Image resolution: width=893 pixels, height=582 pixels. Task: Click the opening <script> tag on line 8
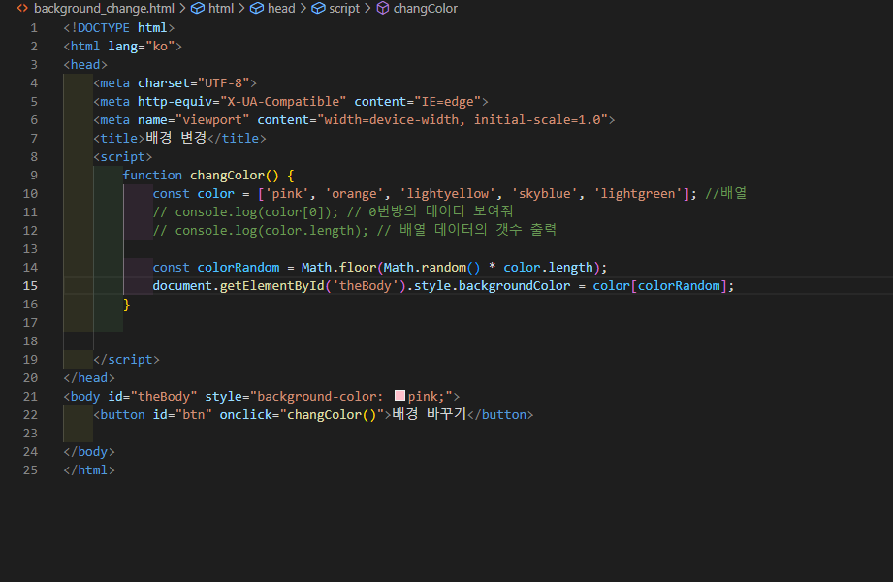(x=123, y=157)
